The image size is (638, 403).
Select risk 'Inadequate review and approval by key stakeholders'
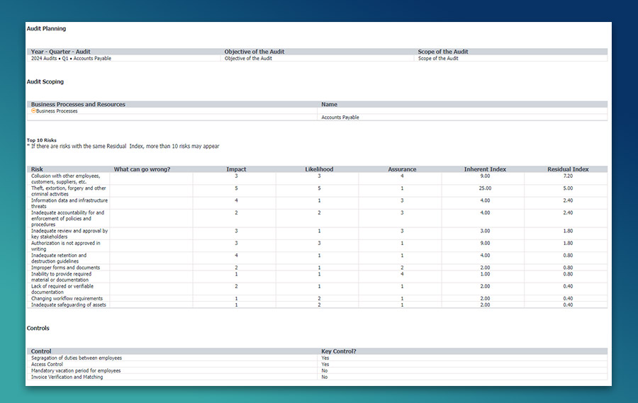coord(69,234)
